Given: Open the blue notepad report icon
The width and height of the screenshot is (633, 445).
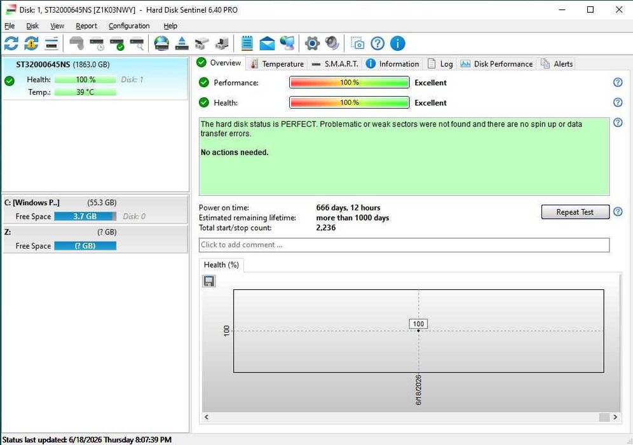Looking at the screenshot, I should pos(247,44).
